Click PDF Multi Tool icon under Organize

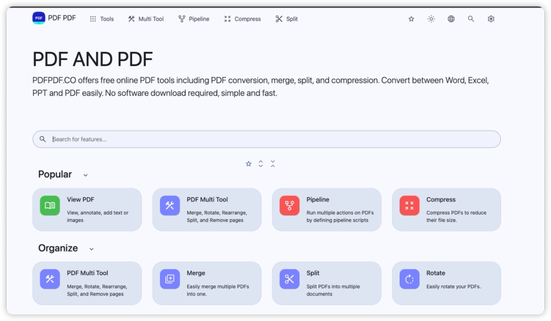pyautogui.click(x=50, y=279)
